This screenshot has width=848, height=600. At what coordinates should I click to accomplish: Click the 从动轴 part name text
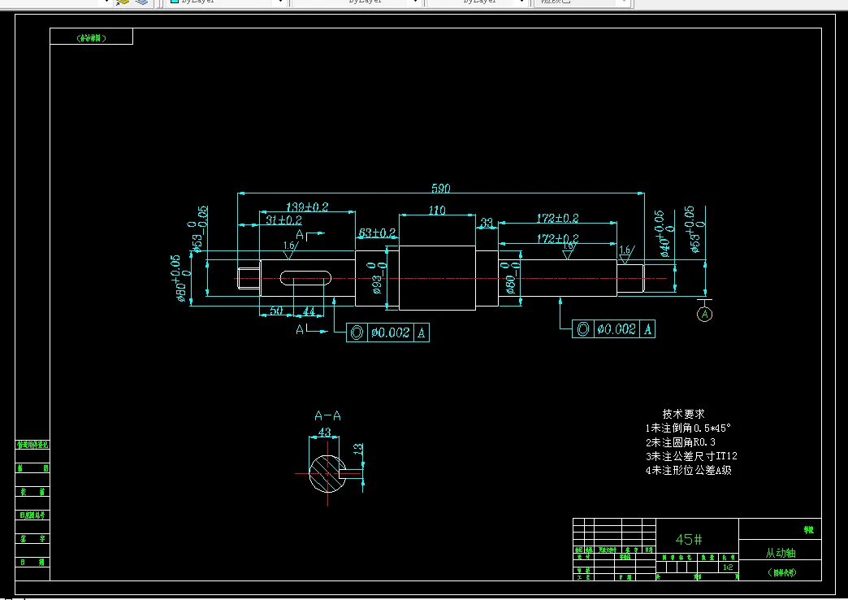click(x=781, y=553)
